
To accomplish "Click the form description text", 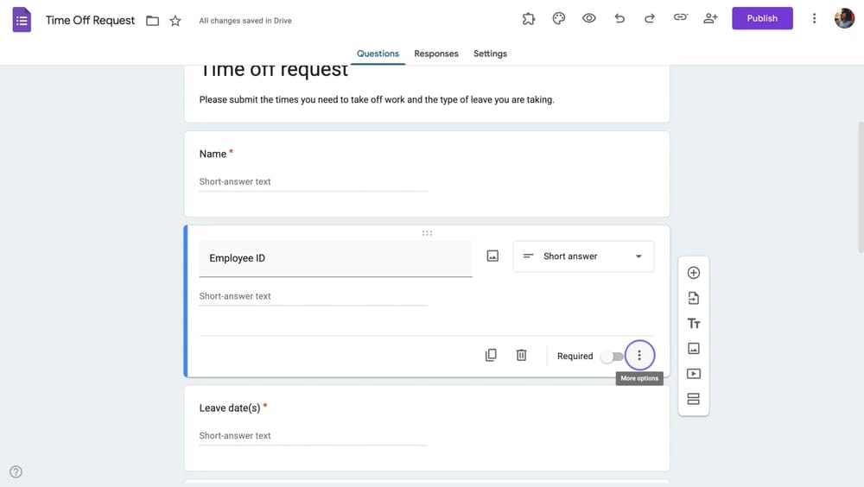I will click(377, 99).
